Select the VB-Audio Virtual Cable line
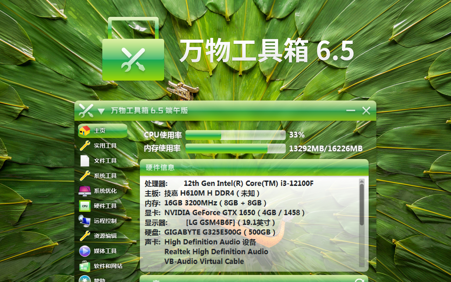 204,261
